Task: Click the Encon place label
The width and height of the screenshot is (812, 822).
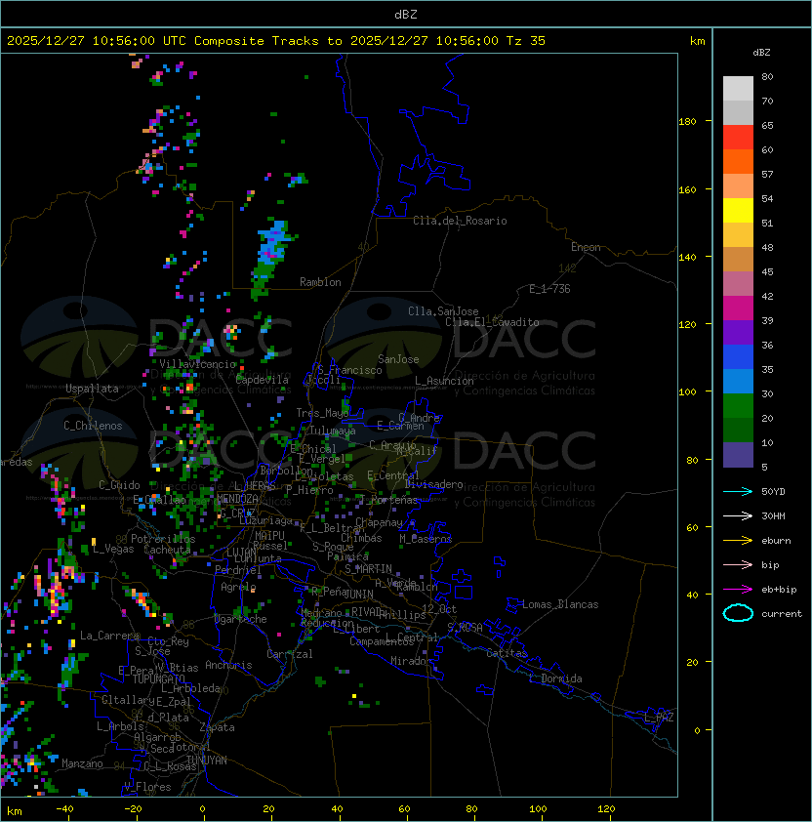Action: click(x=586, y=247)
